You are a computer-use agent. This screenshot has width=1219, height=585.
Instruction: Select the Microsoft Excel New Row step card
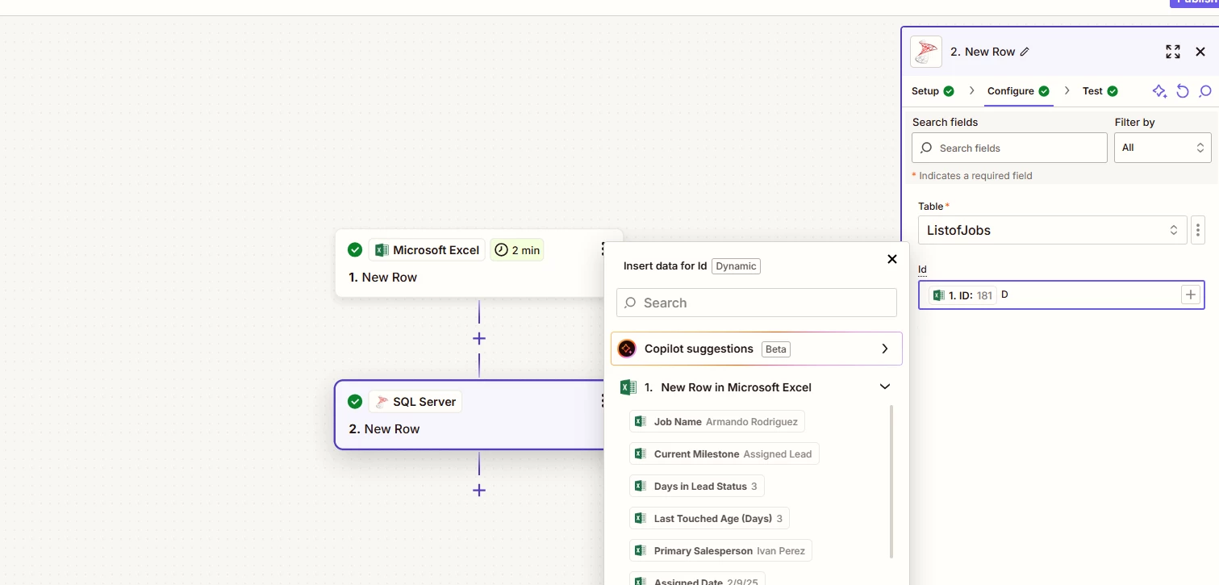(479, 263)
